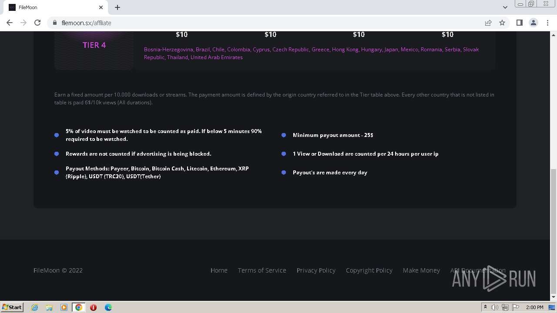Click 'FileMoon © 2022' footer text
Image resolution: width=557 pixels, height=313 pixels.
58,270
